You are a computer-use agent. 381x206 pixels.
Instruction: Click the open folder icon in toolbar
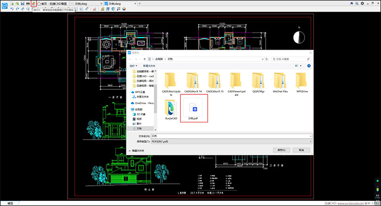17,4
